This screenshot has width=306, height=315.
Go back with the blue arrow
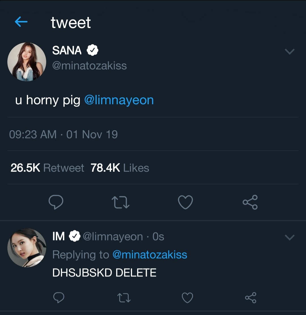[21, 22]
